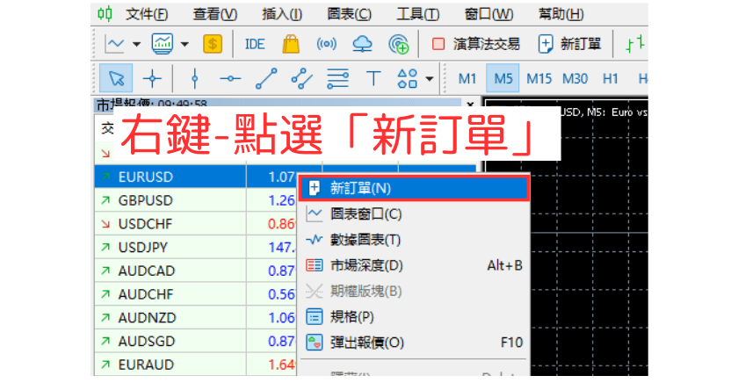Select the vertical line drawing tool

pos(194,78)
